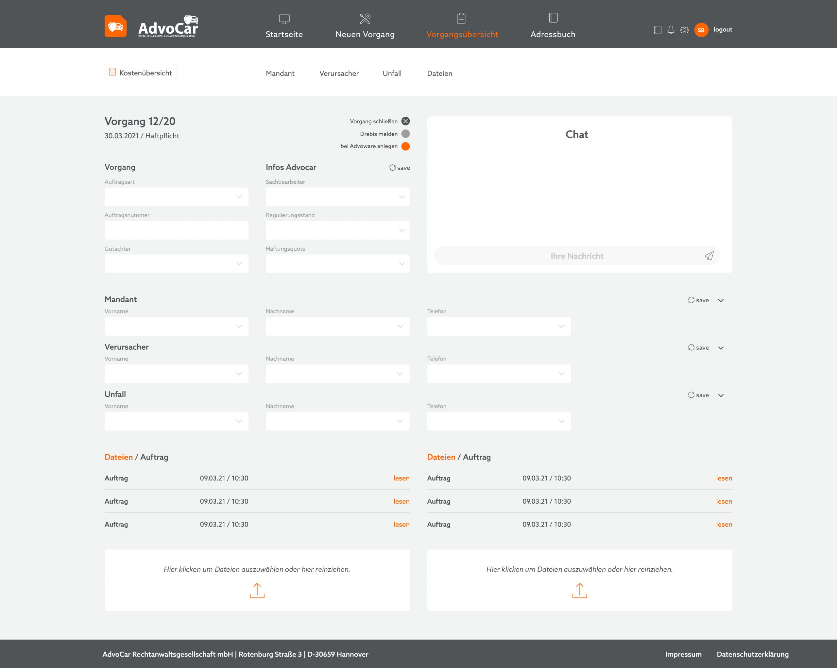This screenshot has width=837, height=668.
Task: Click the right file upload arrow icon
Action: tap(580, 590)
